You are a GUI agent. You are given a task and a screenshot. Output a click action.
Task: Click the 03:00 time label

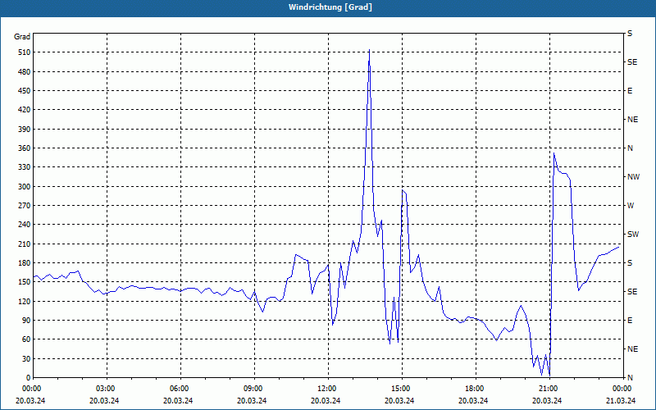point(107,389)
